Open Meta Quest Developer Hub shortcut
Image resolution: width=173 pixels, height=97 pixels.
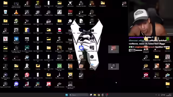pos(16,75)
